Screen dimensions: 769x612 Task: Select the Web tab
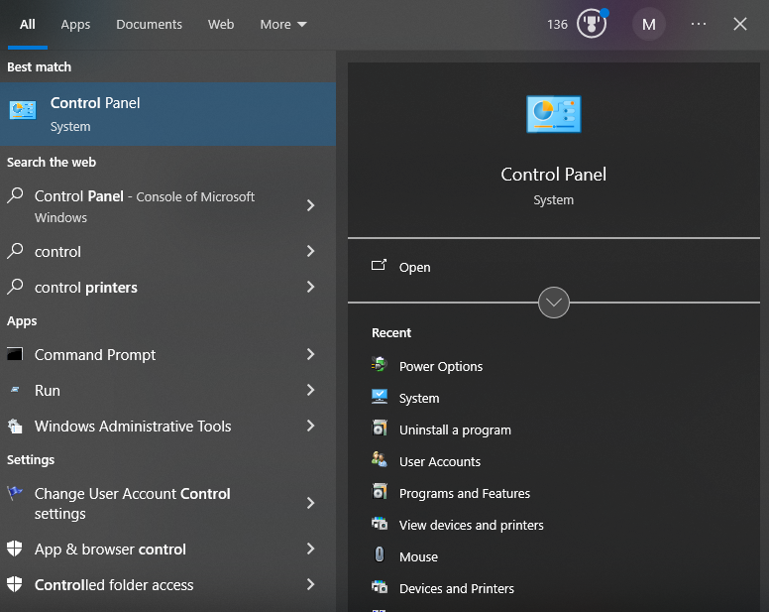click(221, 24)
